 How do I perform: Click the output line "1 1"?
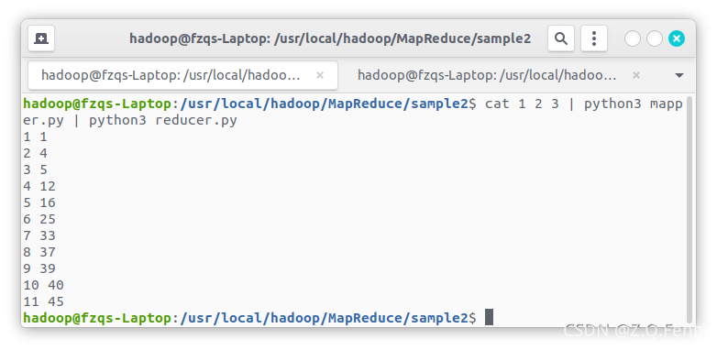(36, 137)
